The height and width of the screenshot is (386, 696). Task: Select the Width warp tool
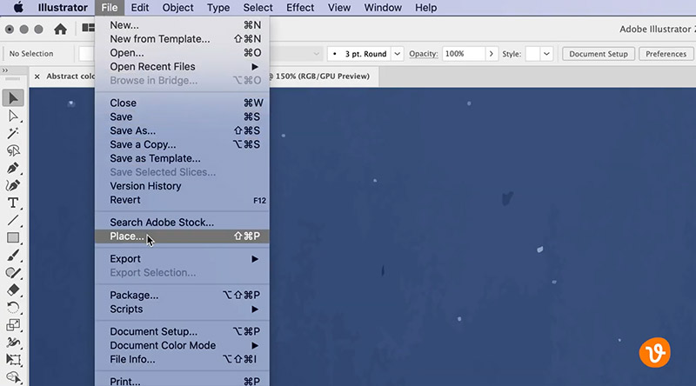click(x=13, y=342)
